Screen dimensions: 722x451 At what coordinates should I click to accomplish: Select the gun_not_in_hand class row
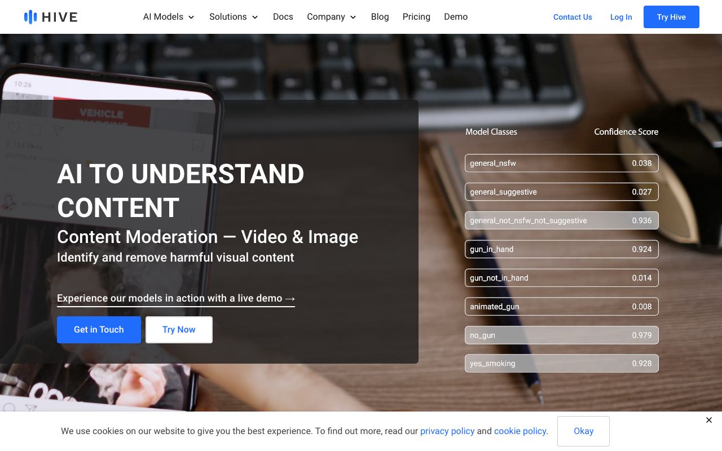point(562,278)
